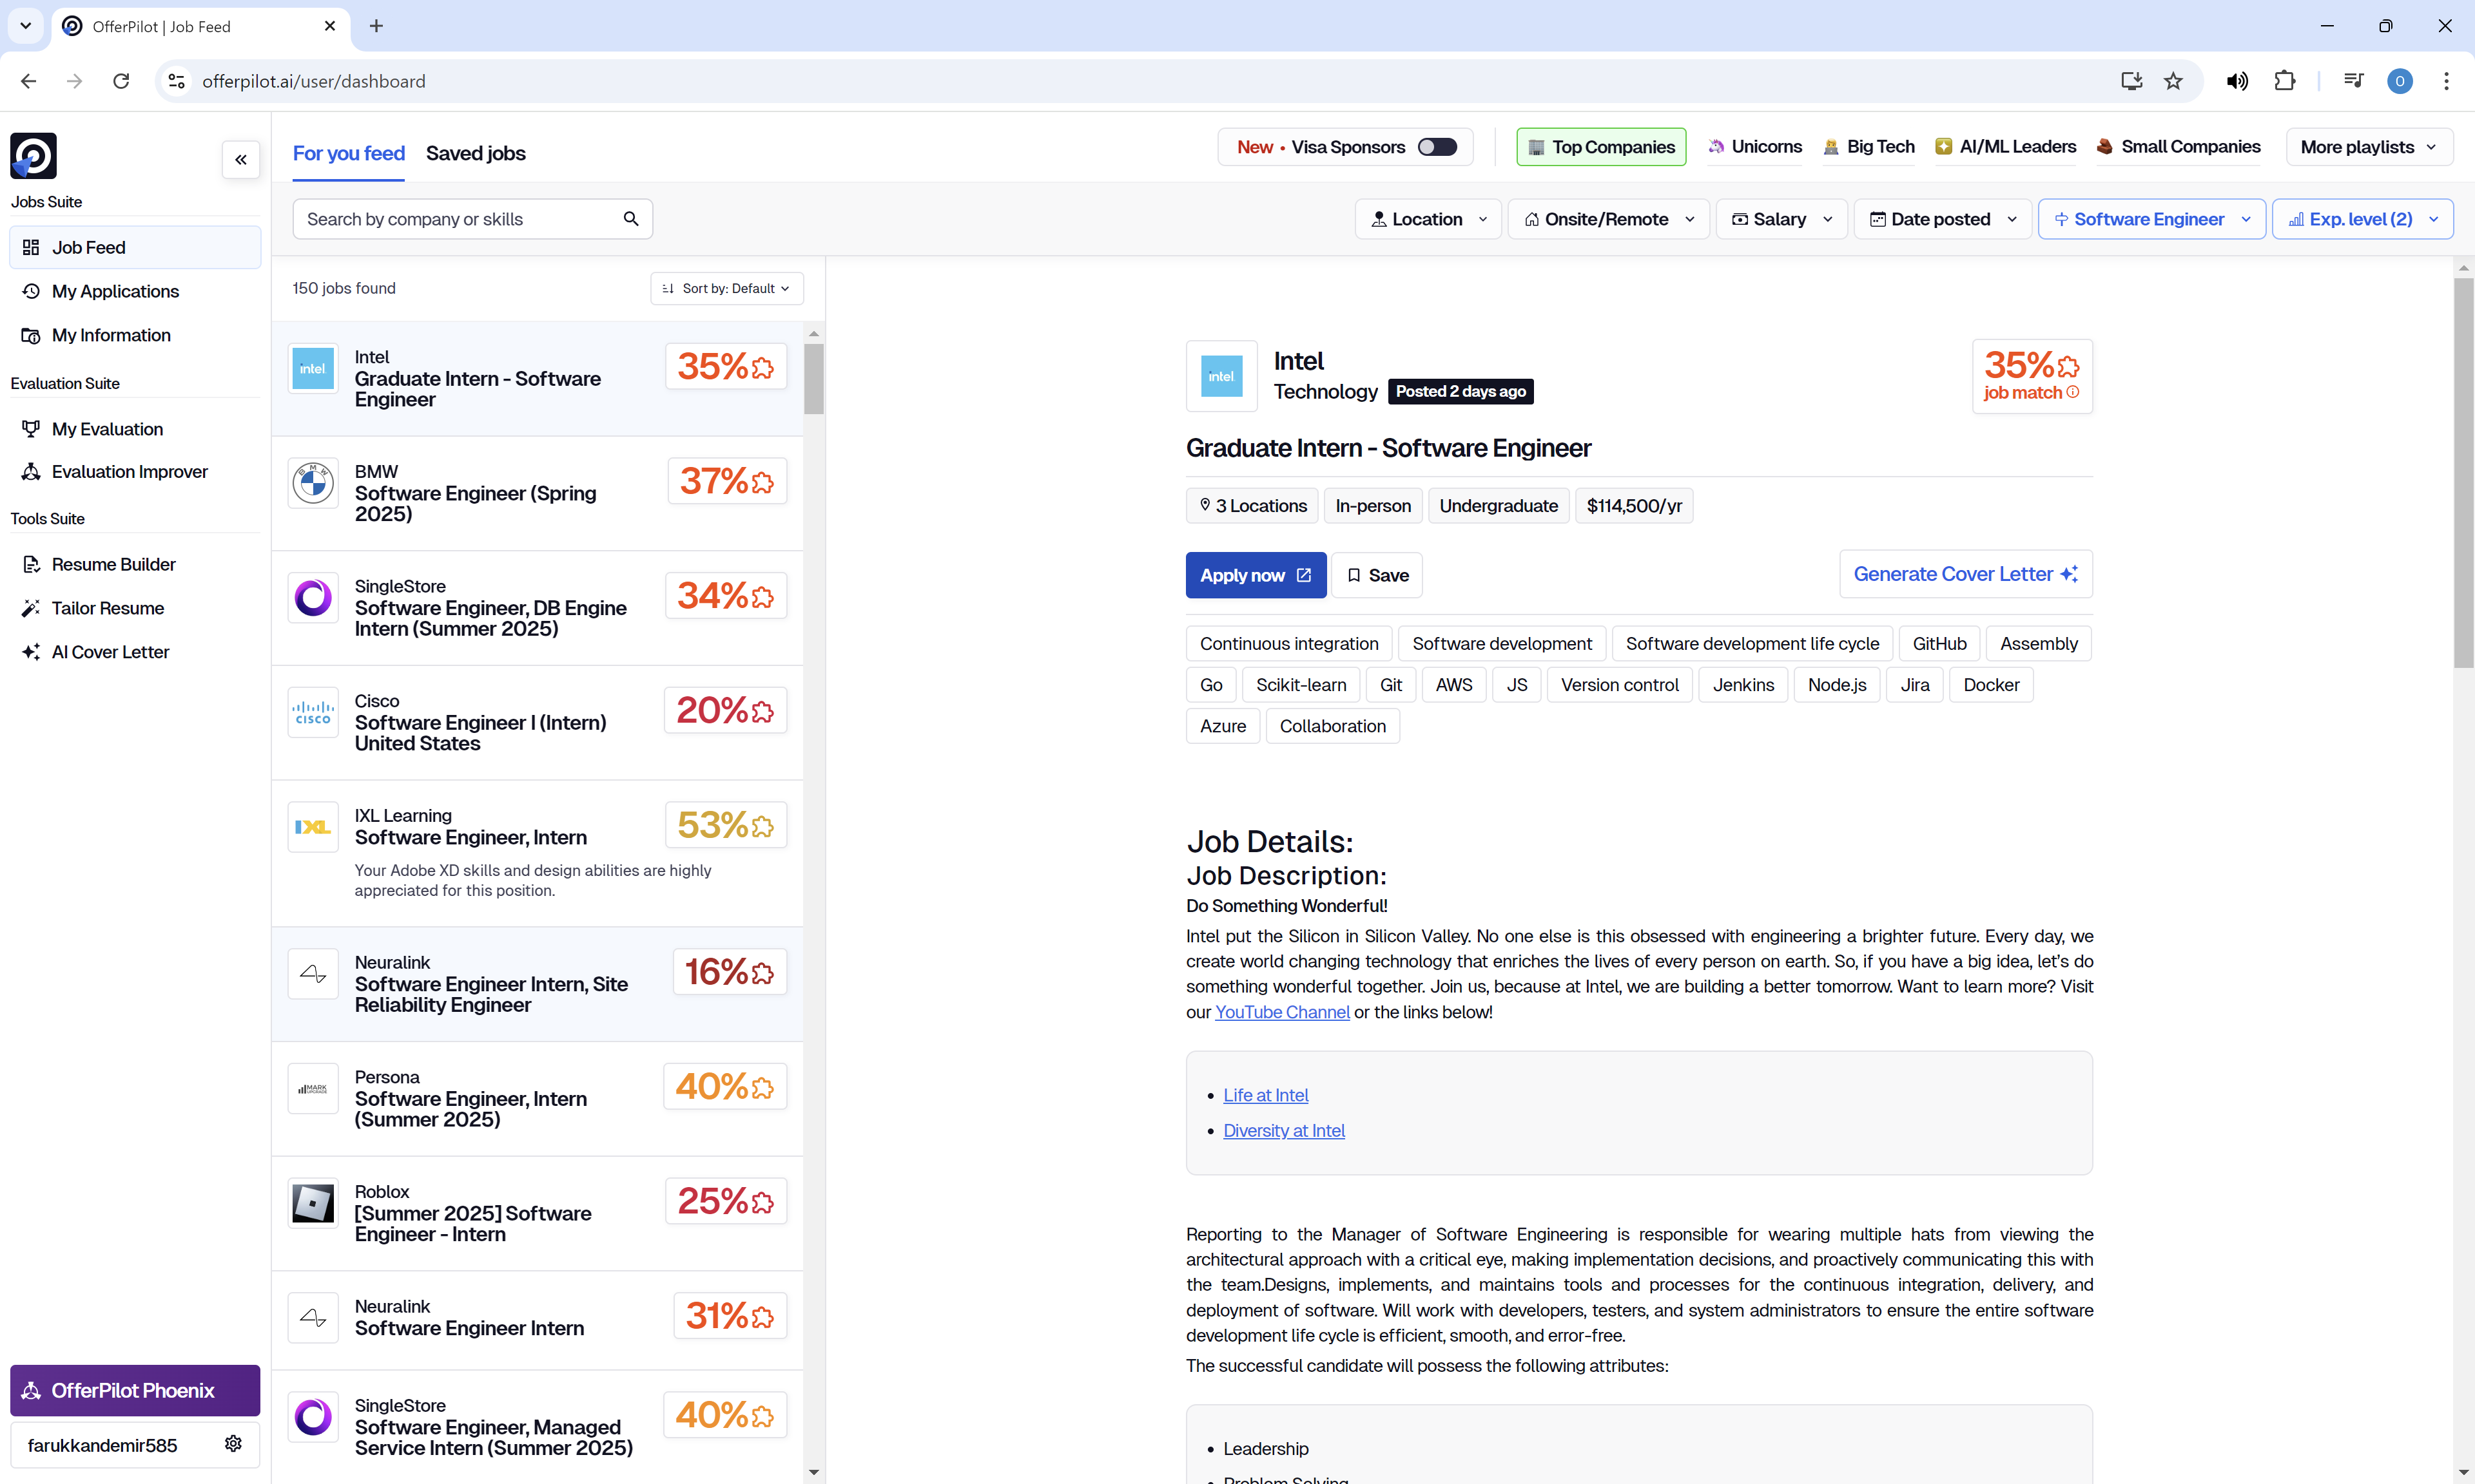Open the Diversity at Intel link

[1283, 1130]
